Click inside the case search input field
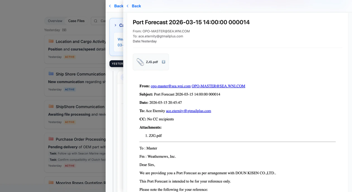Image resolution: width=352 pixels, height=192 pixels. 103,21
